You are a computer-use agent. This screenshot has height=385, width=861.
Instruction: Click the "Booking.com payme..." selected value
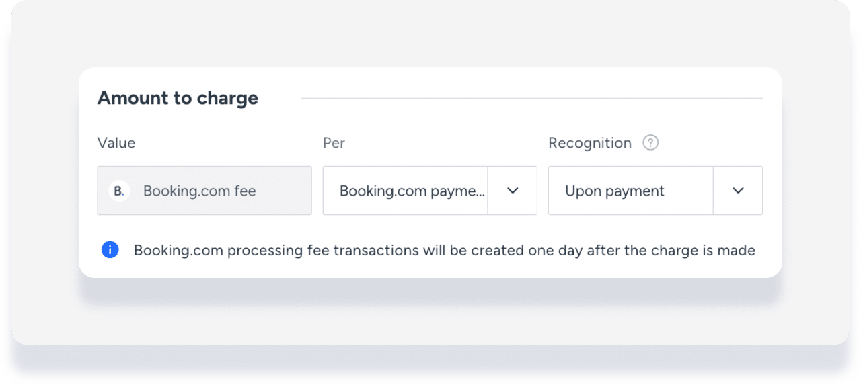[x=411, y=191]
